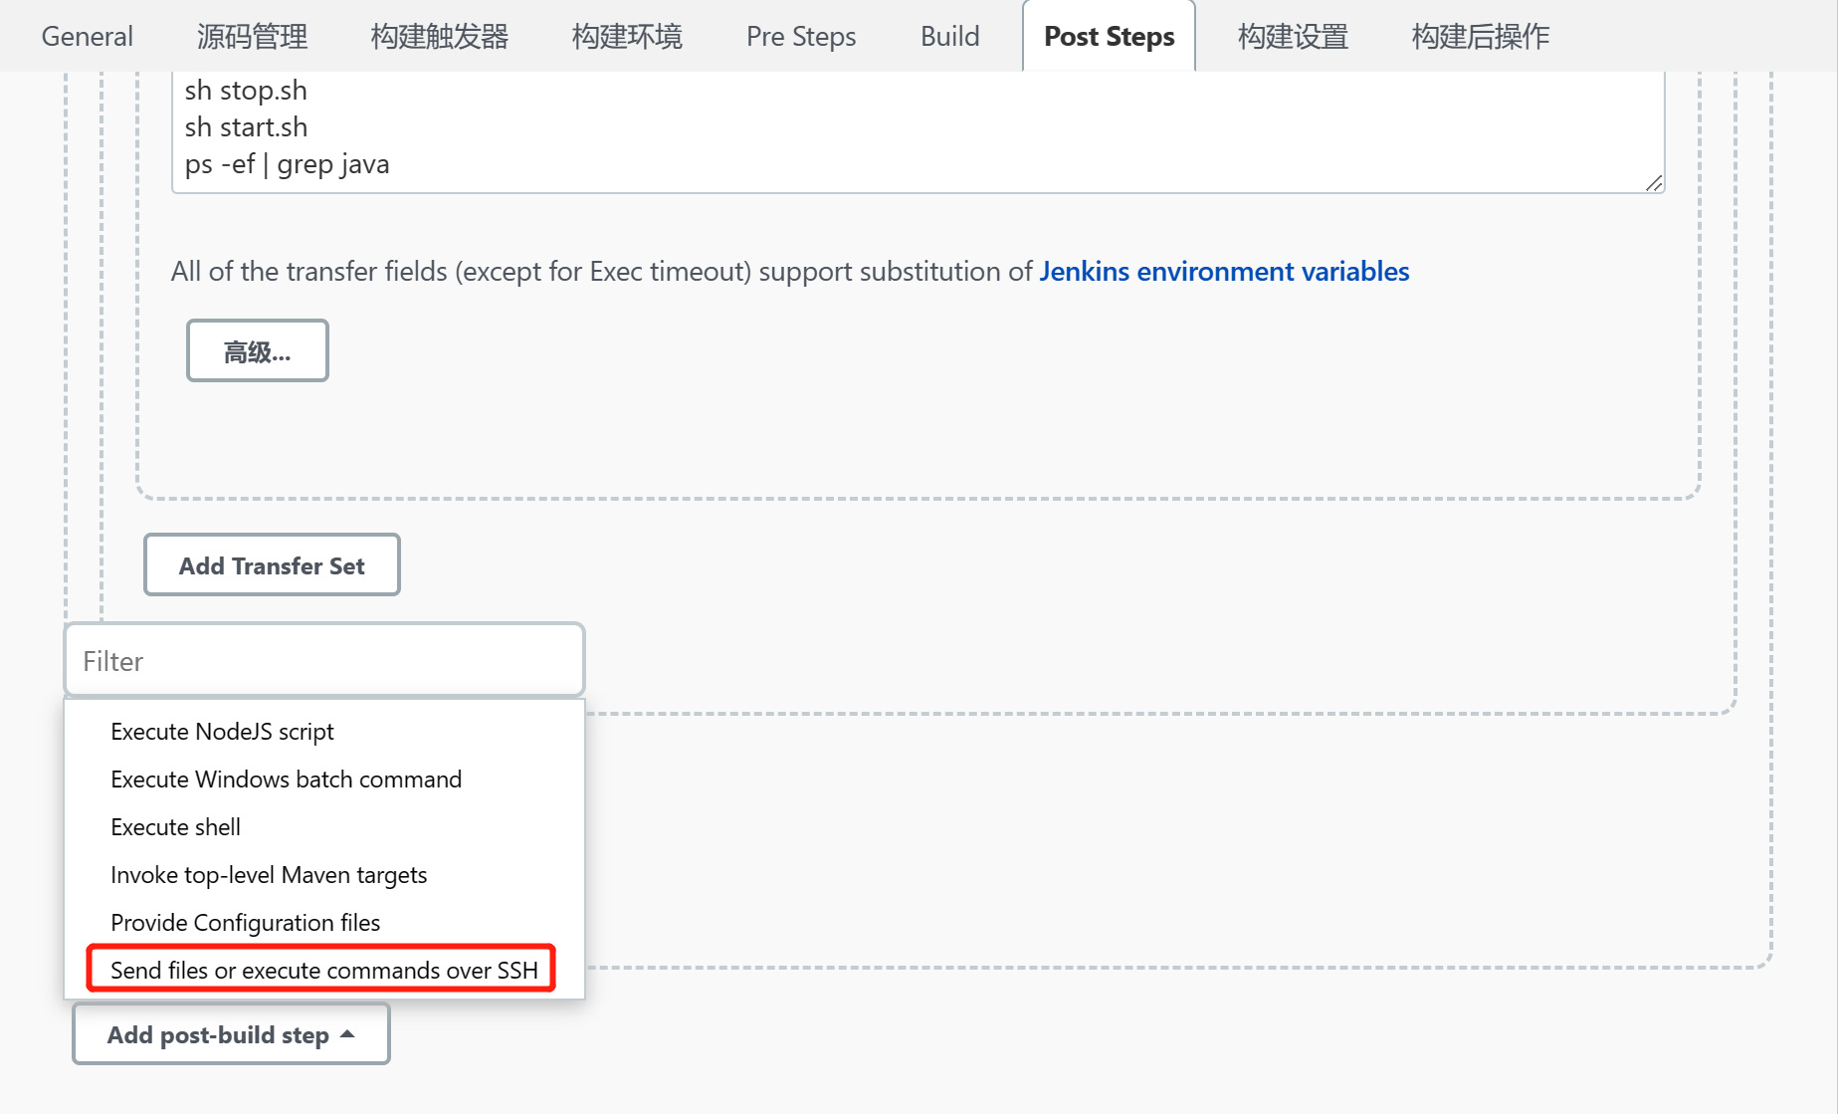The height and width of the screenshot is (1114, 1838).
Task: Switch to the 构建触发器 tab
Action: pyautogui.click(x=440, y=36)
